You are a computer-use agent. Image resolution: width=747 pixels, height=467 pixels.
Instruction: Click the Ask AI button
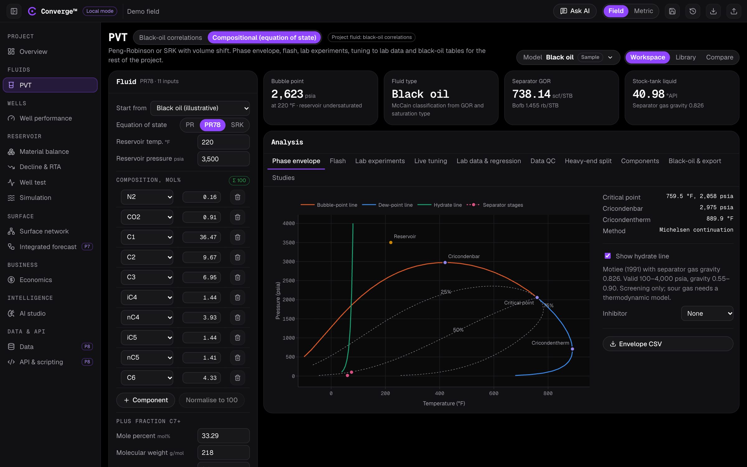tap(575, 11)
